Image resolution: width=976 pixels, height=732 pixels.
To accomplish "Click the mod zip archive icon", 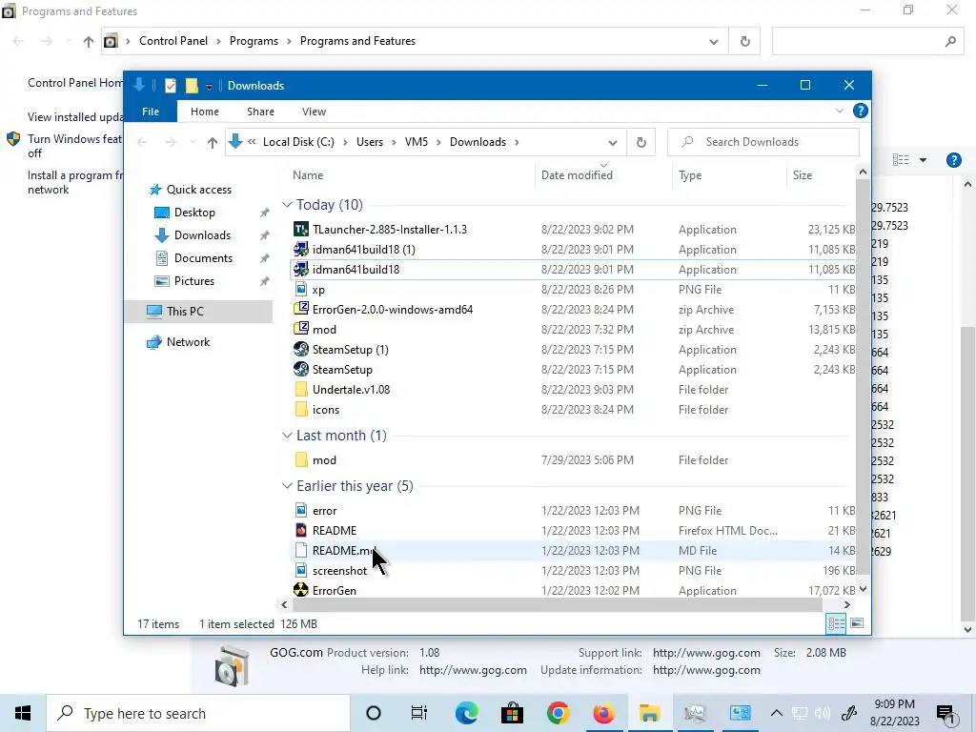I will tap(301, 329).
